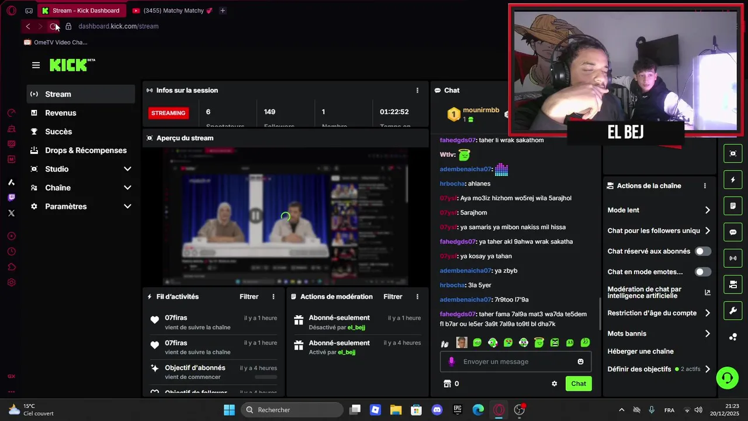This screenshot has width=748, height=421.
Task: Click the shop icon below chat
Action: coord(448,384)
